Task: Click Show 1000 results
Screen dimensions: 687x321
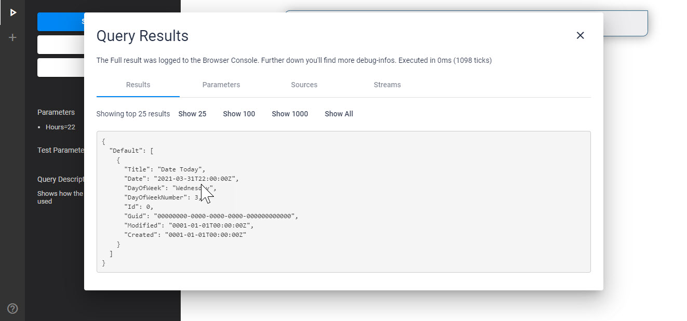Action: point(290,114)
